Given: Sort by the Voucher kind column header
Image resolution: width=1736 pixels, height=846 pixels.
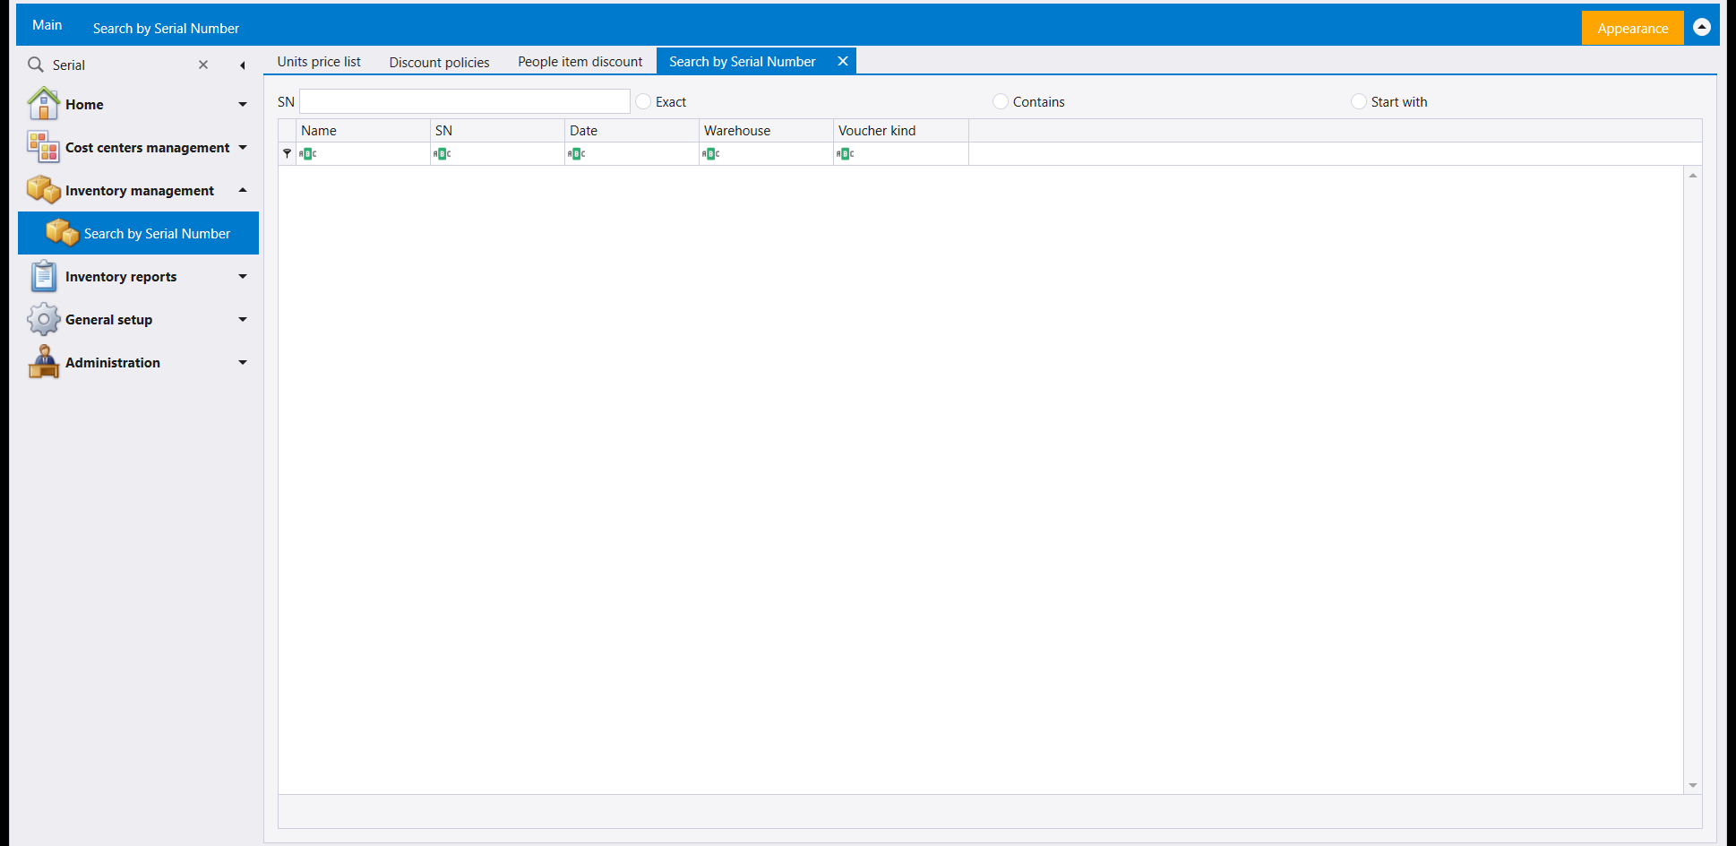Looking at the screenshot, I should [x=900, y=130].
